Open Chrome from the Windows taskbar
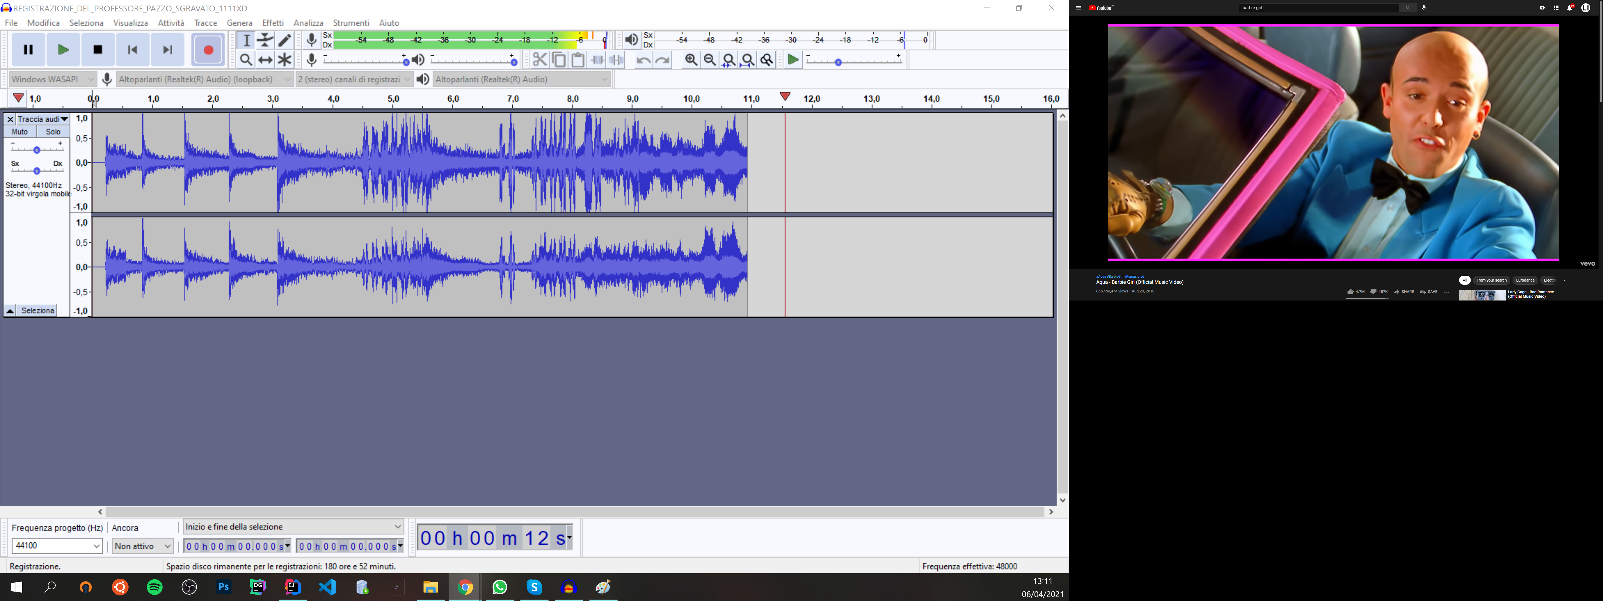Viewport: 1603px width, 601px height. (465, 587)
